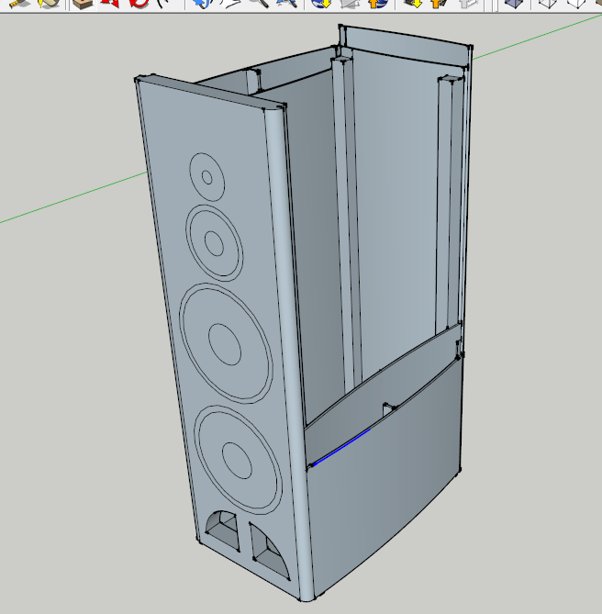Select the Tape Measure tool

(18, 4)
